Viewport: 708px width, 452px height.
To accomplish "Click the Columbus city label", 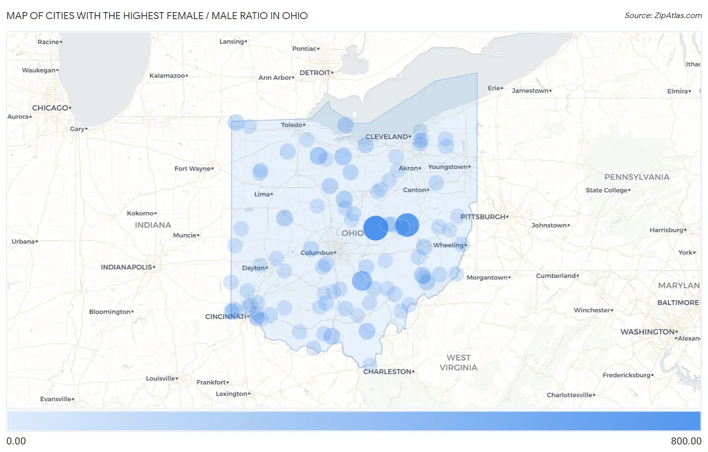I will [317, 253].
